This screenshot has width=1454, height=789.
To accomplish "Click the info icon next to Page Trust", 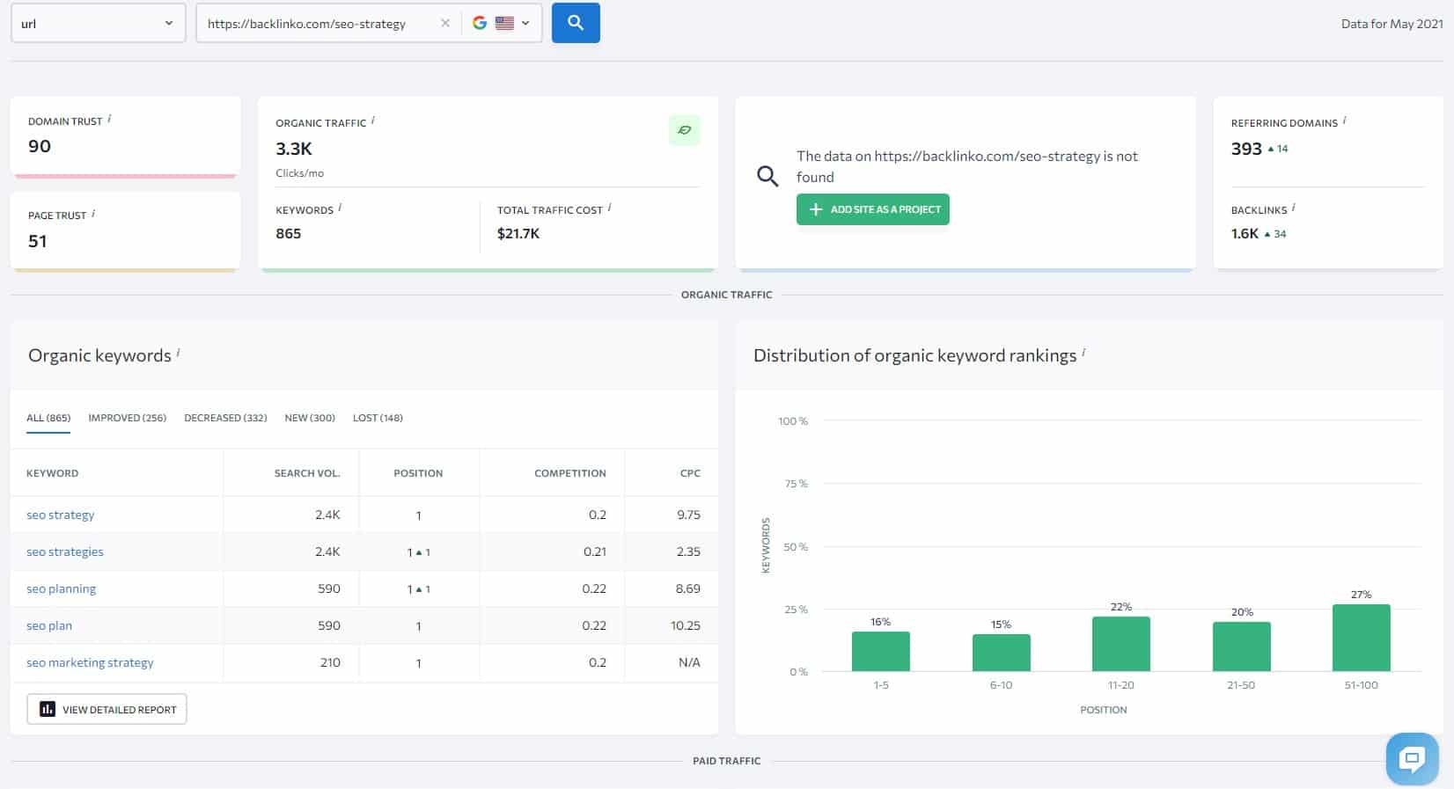I will tap(93, 213).
